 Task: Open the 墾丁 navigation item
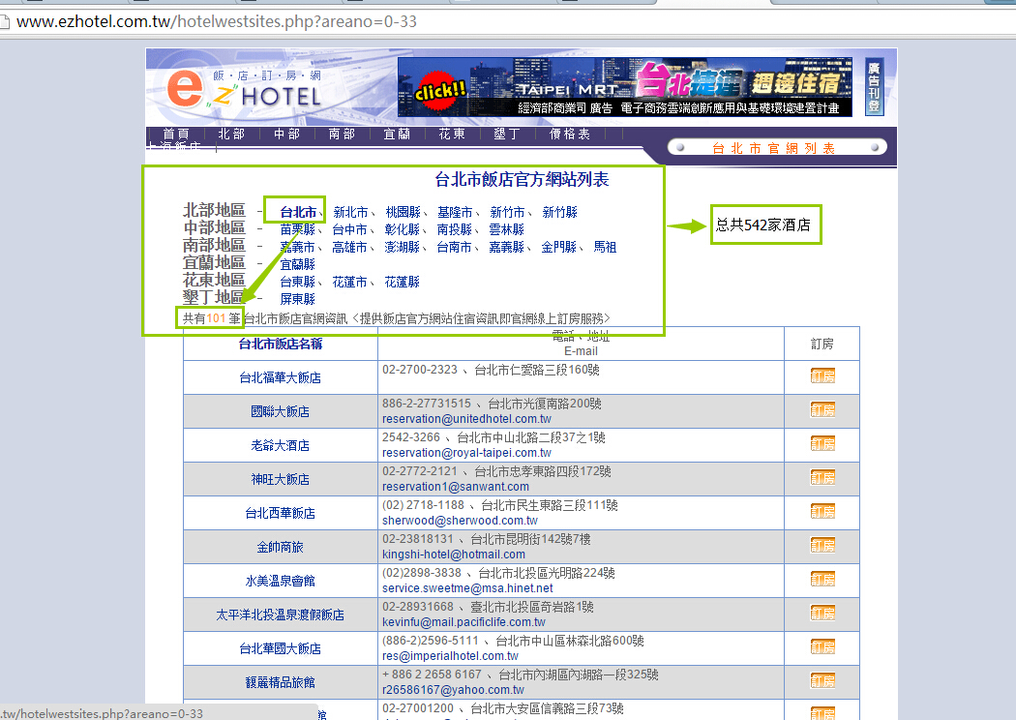[507, 134]
